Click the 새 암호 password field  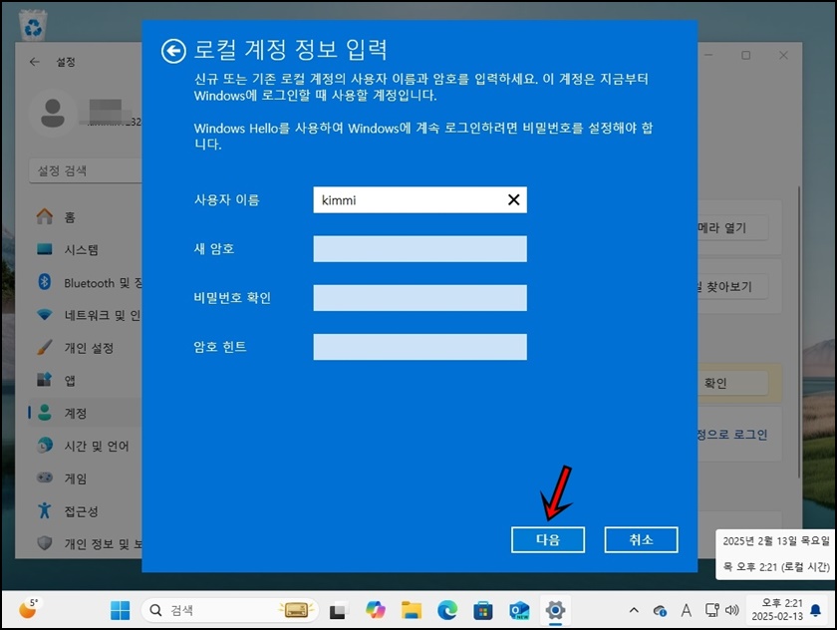(x=419, y=249)
